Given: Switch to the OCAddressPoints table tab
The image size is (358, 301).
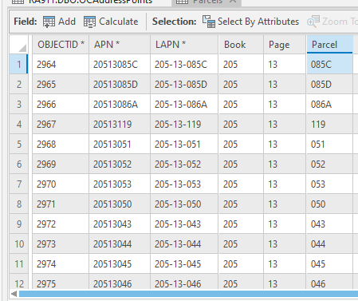Looking at the screenshot, I should 83,2.
